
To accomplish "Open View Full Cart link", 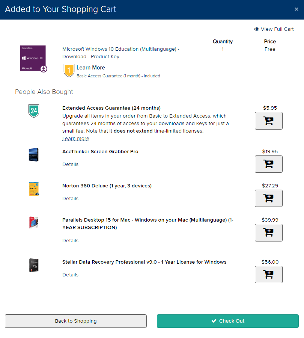I will pos(274,29).
